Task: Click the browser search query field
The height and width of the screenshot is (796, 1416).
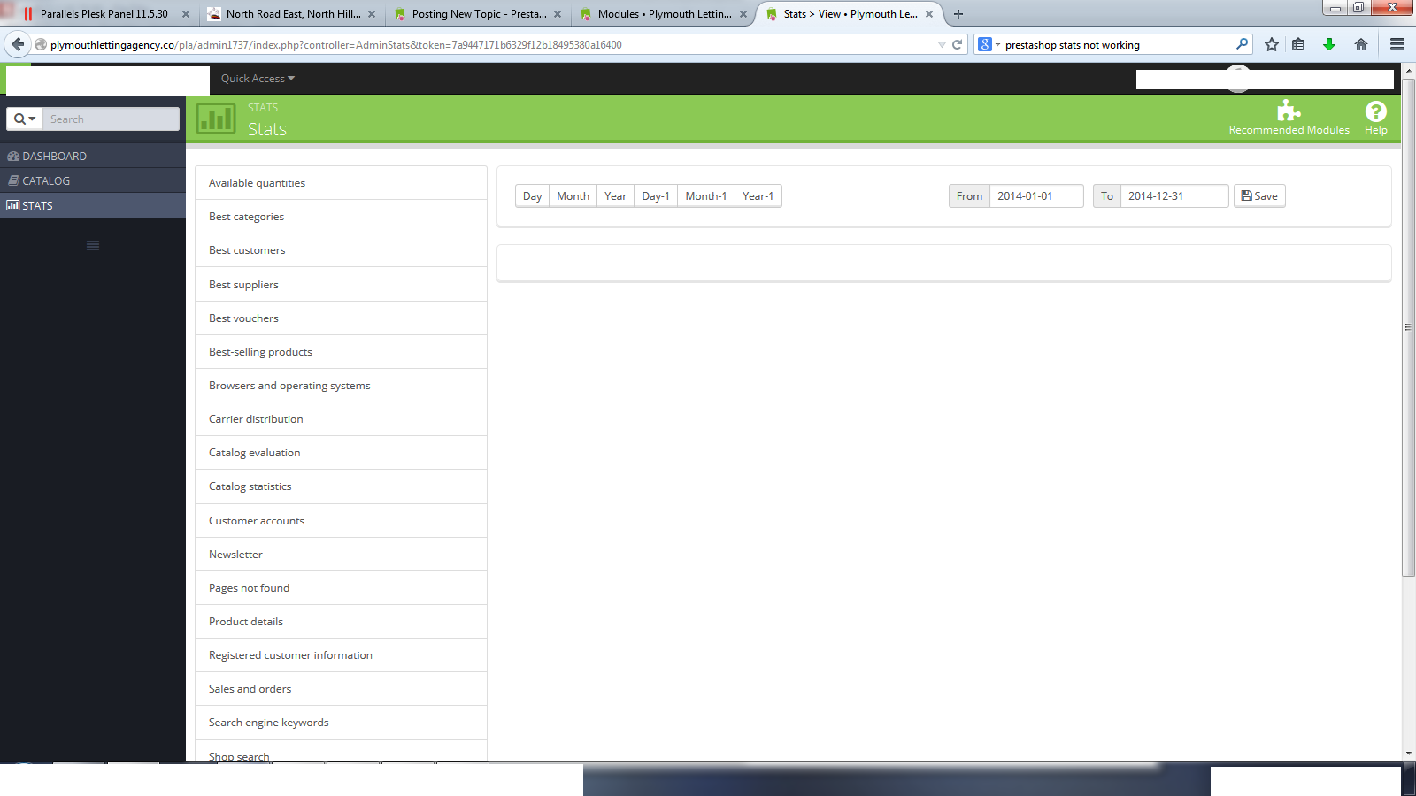Action: pos(1117,44)
